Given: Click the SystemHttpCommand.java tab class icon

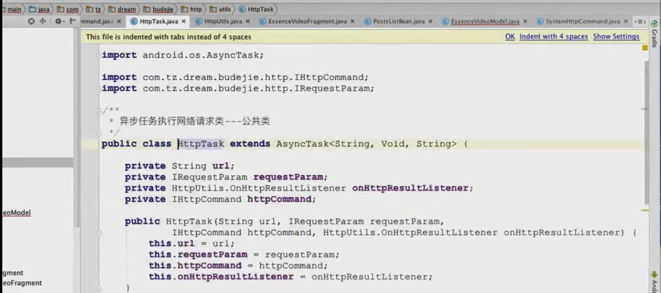Looking at the screenshot, I should pos(540,21).
